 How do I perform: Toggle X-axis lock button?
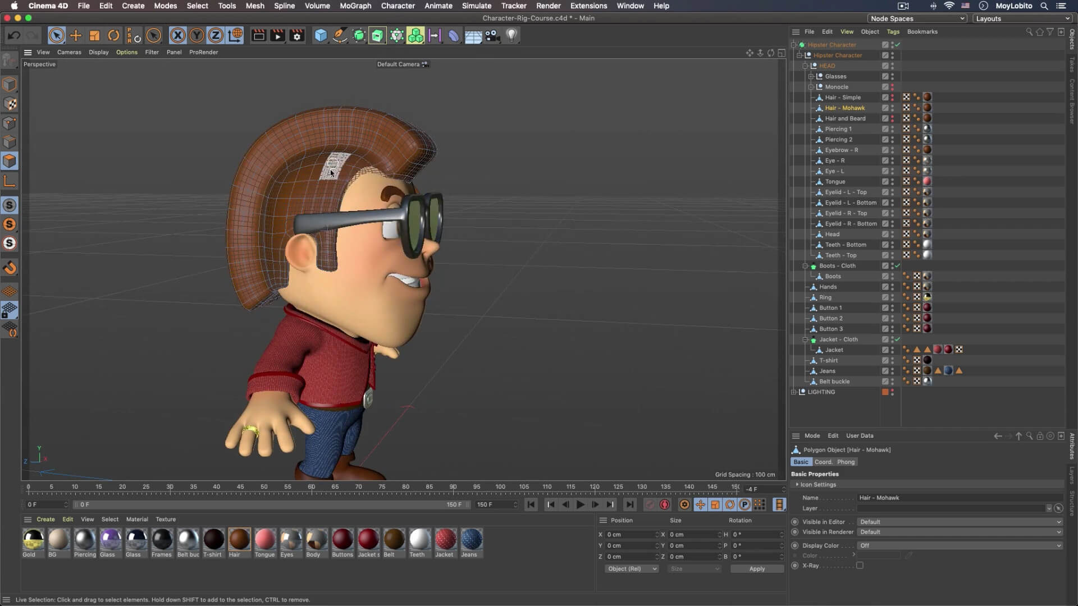177,35
